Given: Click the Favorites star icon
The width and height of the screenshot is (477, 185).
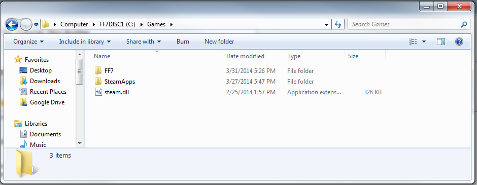Looking at the screenshot, I should pos(18,59).
